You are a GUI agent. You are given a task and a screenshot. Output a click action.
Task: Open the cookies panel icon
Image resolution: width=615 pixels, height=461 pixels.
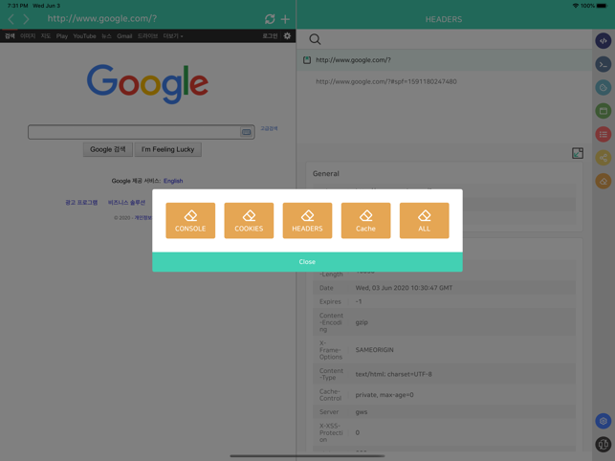pyautogui.click(x=603, y=87)
